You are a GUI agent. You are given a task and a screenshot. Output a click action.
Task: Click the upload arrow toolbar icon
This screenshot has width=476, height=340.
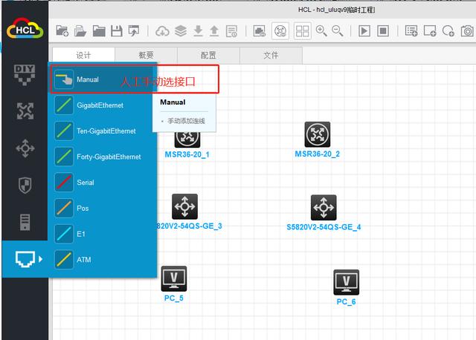click(x=214, y=31)
